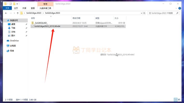Minimize the Explorer window
184x103 pixels.
point(163,4)
